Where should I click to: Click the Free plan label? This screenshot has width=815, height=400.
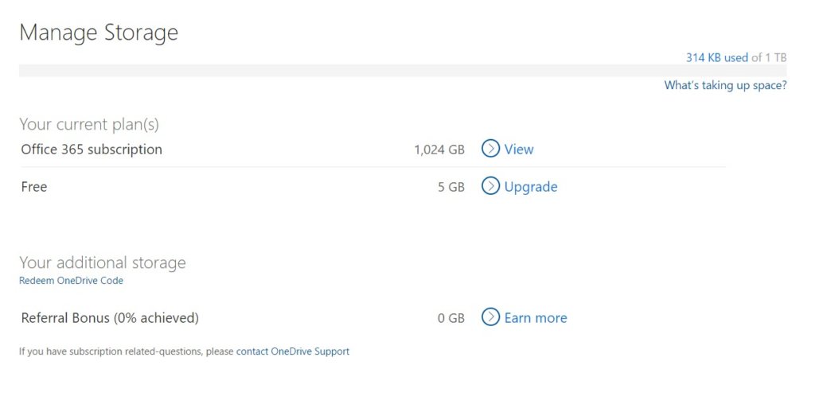tap(34, 187)
